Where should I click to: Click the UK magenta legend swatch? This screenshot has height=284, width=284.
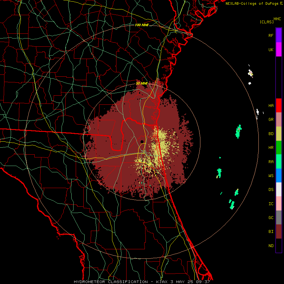(279, 50)
